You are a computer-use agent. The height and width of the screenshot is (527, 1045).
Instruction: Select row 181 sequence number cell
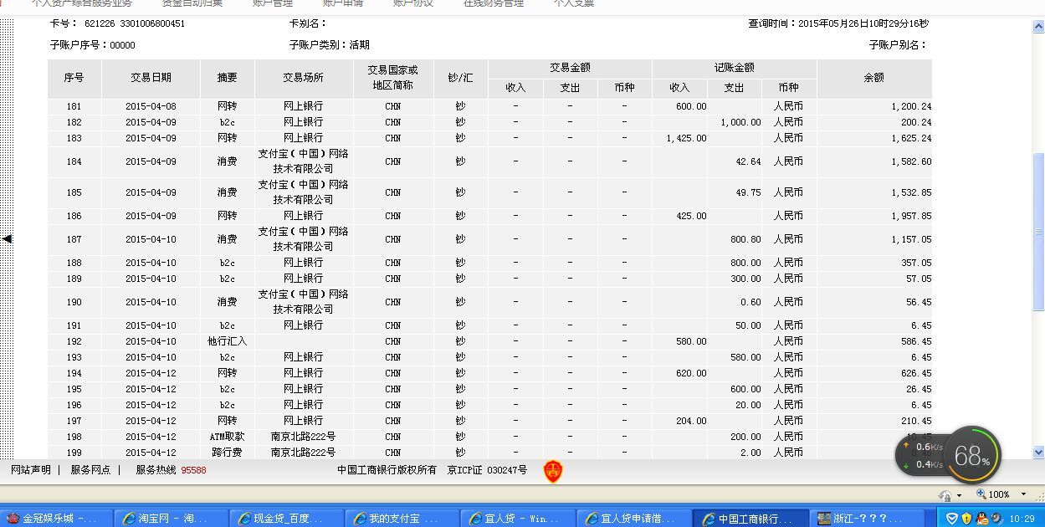click(74, 106)
